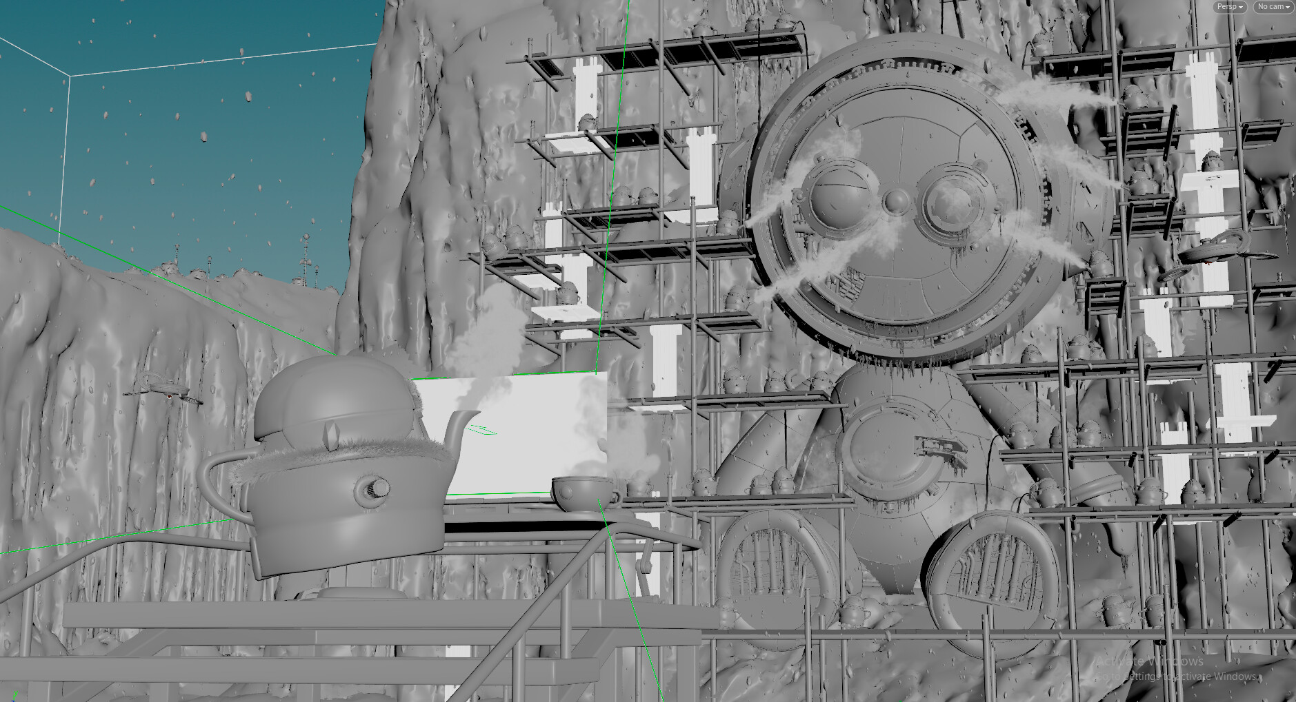Open the Persp camera view dropdown
Screen dimensions: 1296x702
(1230, 7)
